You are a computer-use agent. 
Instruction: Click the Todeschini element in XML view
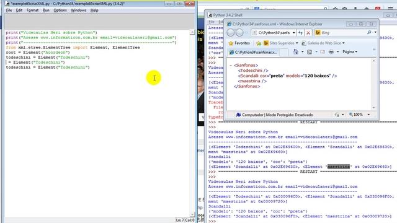253,71
